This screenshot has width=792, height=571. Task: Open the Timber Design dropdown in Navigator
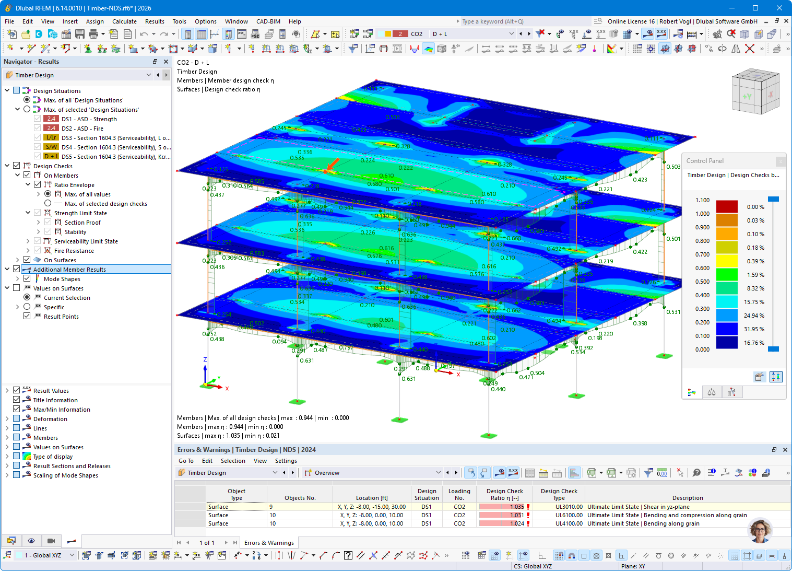click(x=148, y=75)
